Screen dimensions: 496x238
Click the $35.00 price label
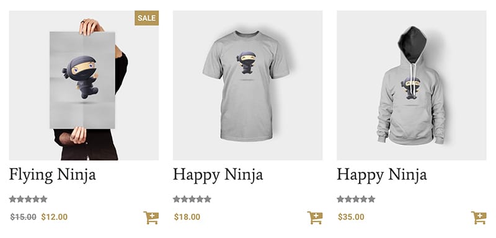351,217
